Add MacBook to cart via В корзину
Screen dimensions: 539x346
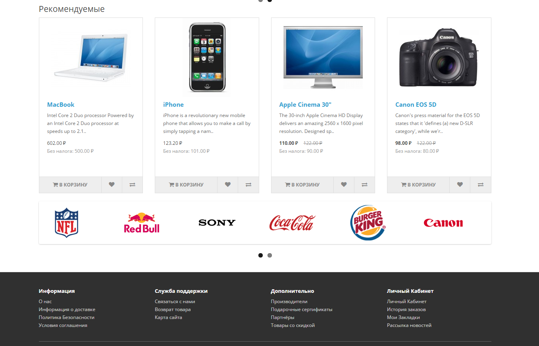coord(70,185)
